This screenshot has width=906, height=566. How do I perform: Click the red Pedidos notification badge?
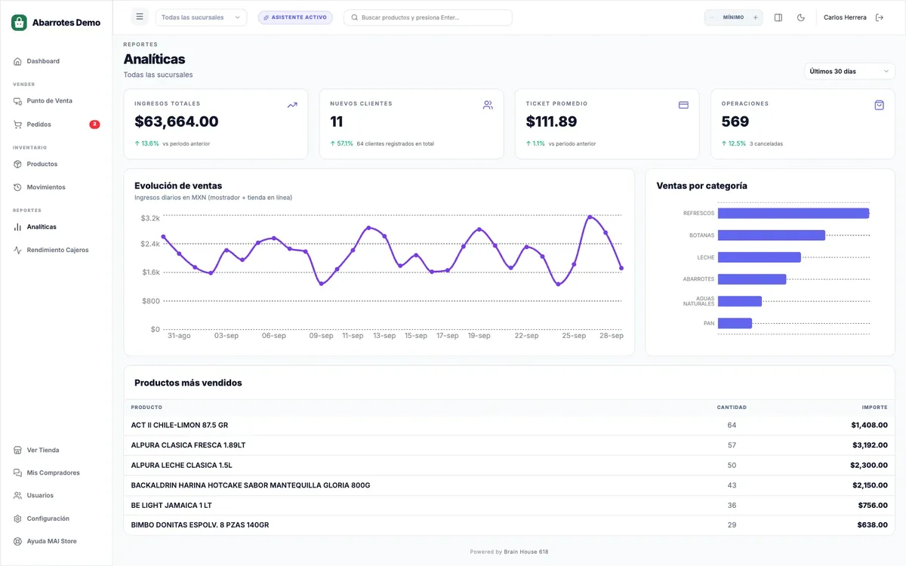click(x=94, y=125)
